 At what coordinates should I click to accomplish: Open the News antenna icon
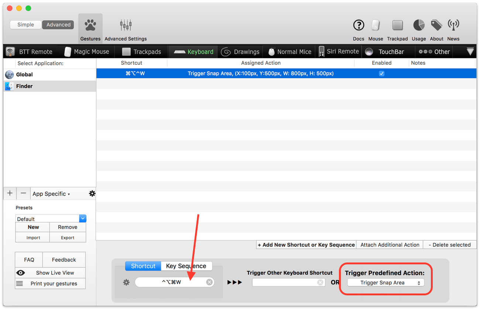click(453, 25)
